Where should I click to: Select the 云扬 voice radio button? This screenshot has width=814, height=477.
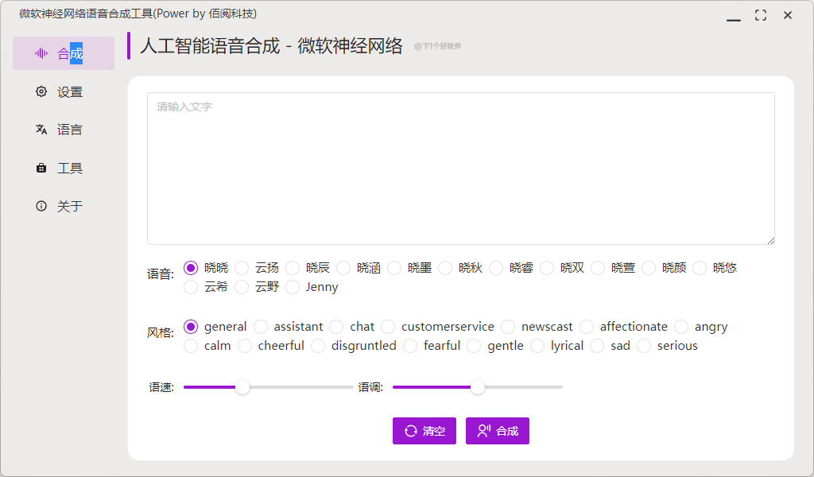pos(242,268)
